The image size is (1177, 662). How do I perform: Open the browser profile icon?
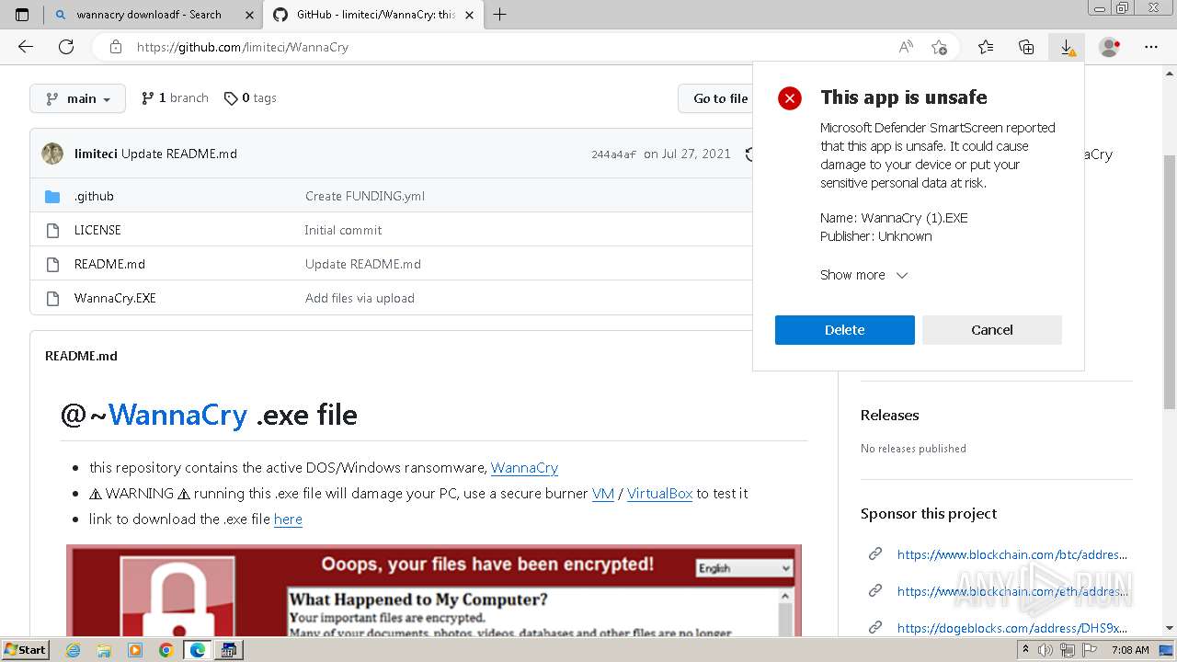click(1110, 47)
